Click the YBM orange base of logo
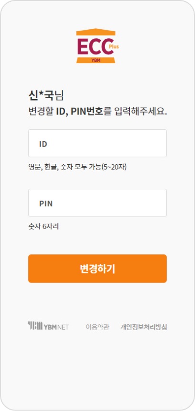This screenshot has width=195, height=411. click(96, 60)
